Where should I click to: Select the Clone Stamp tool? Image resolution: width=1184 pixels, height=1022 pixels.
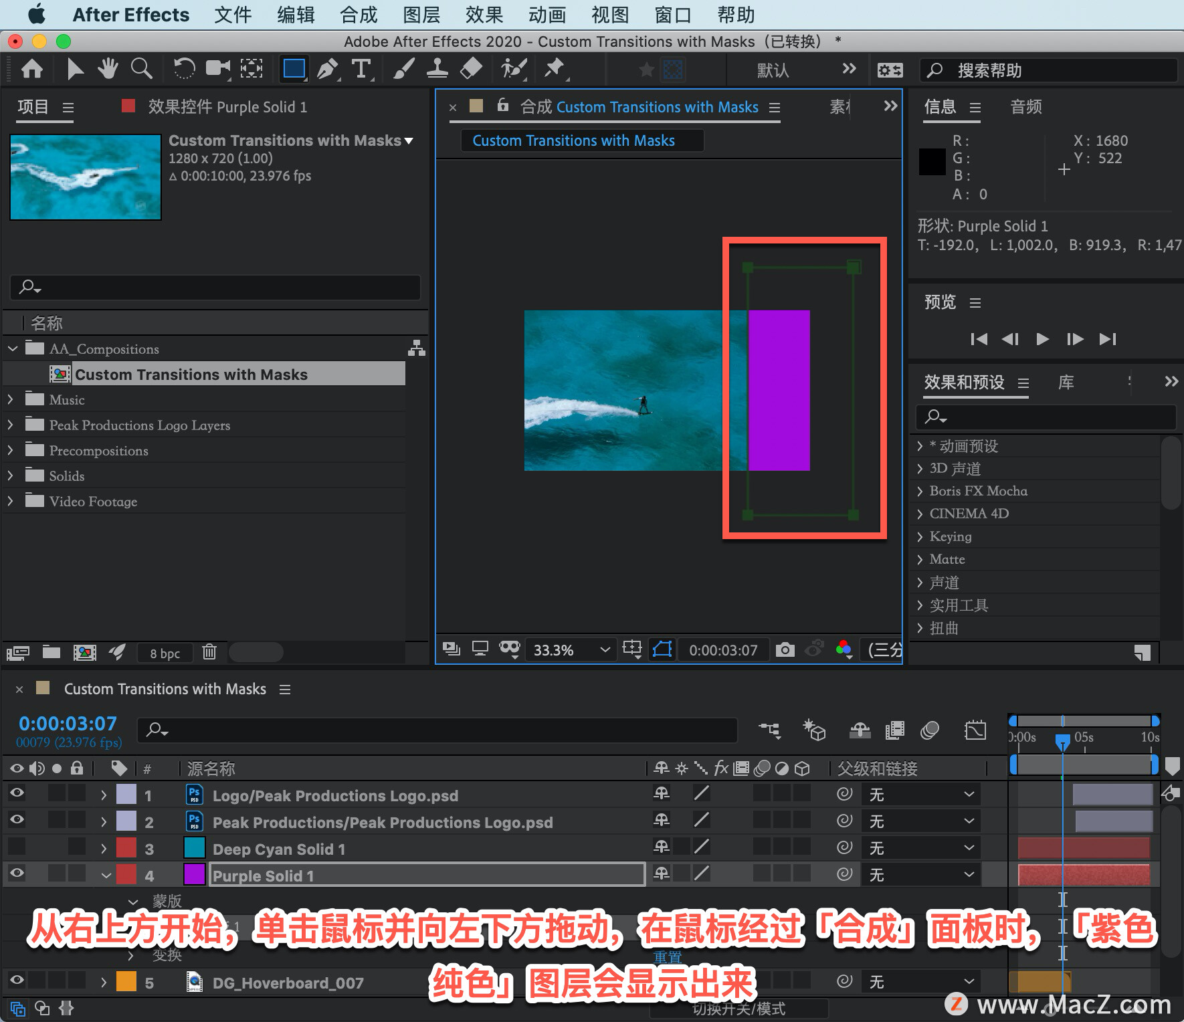(x=437, y=69)
